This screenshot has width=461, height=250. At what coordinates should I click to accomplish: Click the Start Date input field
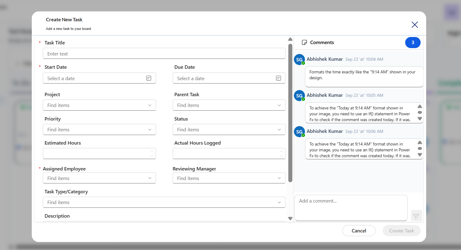(x=99, y=78)
